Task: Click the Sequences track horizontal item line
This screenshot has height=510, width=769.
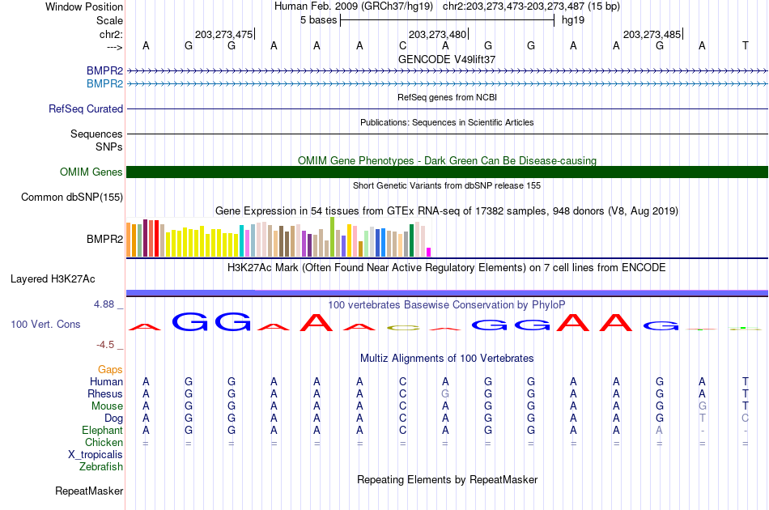Action: [448, 134]
